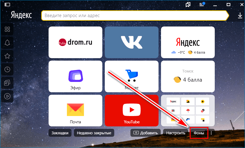Open the Яндекс tile with weather
The image size is (245, 148).
tap(188, 42)
